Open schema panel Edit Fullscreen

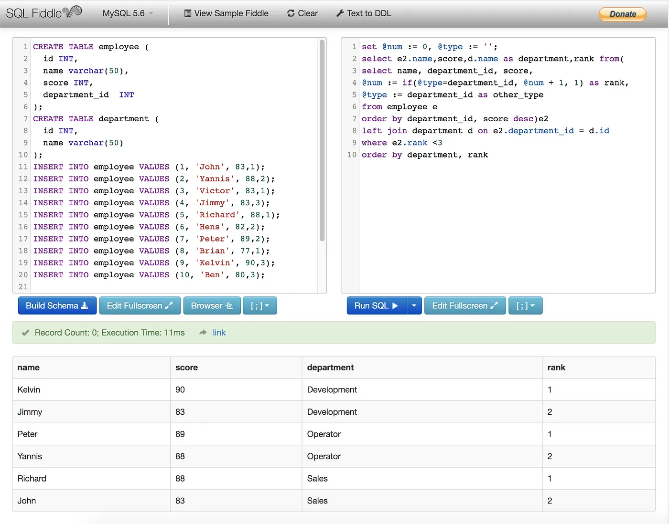pos(140,305)
